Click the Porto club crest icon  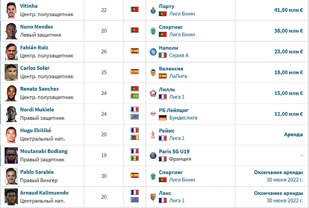tap(153, 10)
